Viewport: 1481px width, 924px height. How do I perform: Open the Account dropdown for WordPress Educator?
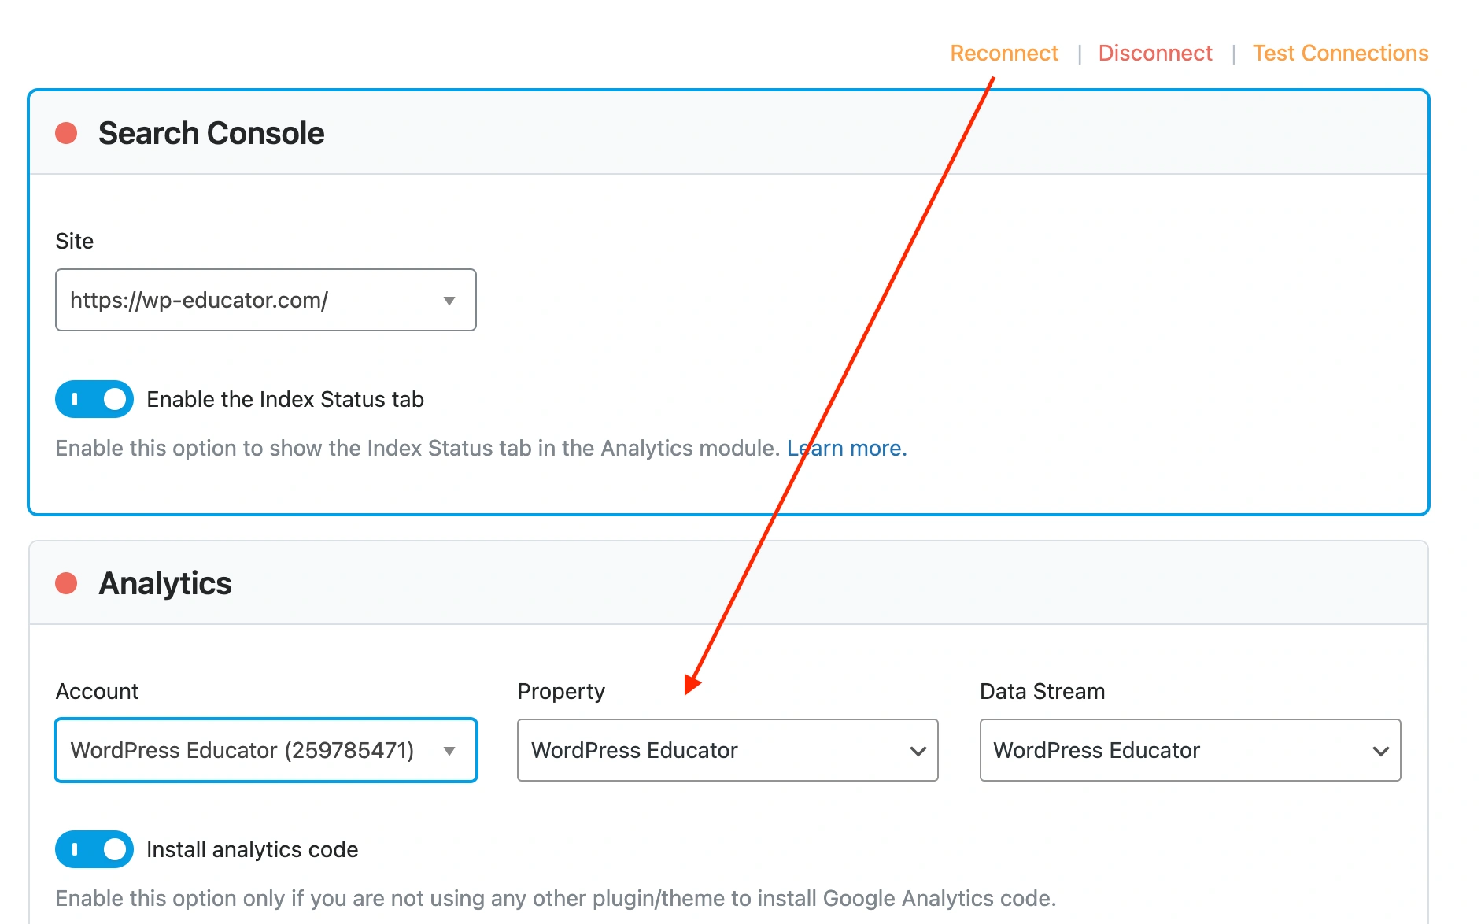(244, 750)
